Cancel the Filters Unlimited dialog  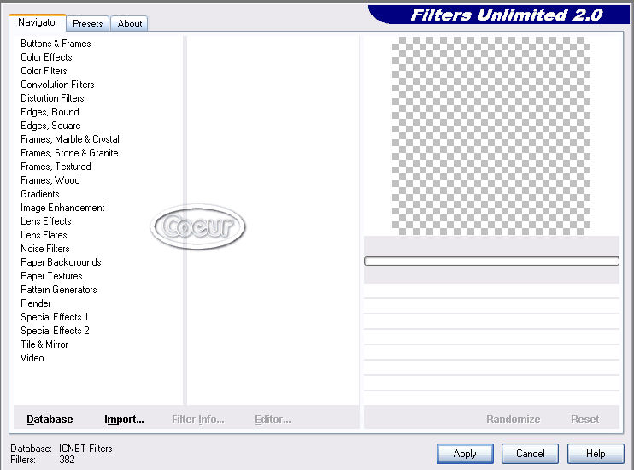[530, 454]
